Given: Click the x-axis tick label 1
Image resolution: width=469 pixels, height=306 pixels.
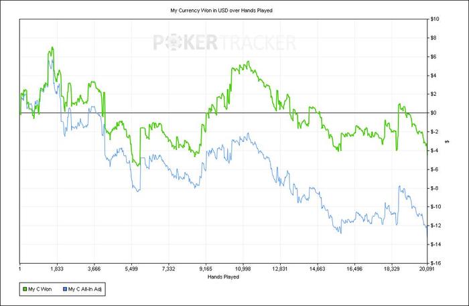Looking at the screenshot, I should [x=19, y=269].
